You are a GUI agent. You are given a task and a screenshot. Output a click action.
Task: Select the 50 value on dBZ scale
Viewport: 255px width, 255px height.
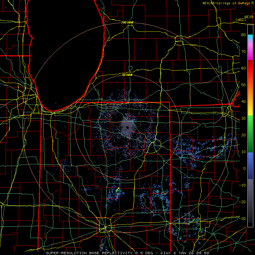243,85
